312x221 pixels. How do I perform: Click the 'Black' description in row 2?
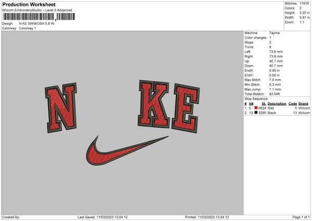[272, 113]
